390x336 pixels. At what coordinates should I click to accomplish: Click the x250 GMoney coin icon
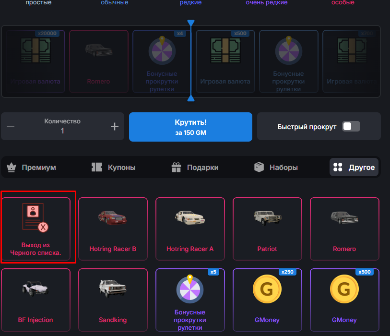coord(267,289)
